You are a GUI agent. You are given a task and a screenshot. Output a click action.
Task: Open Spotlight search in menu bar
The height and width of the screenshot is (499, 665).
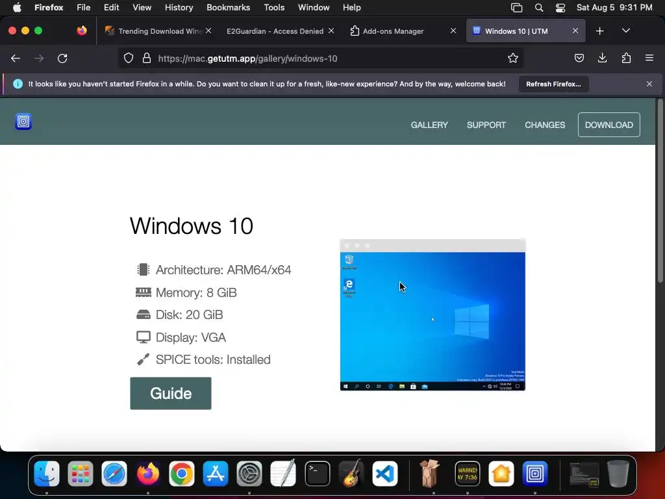pyautogui.click(x=538, y=8)
